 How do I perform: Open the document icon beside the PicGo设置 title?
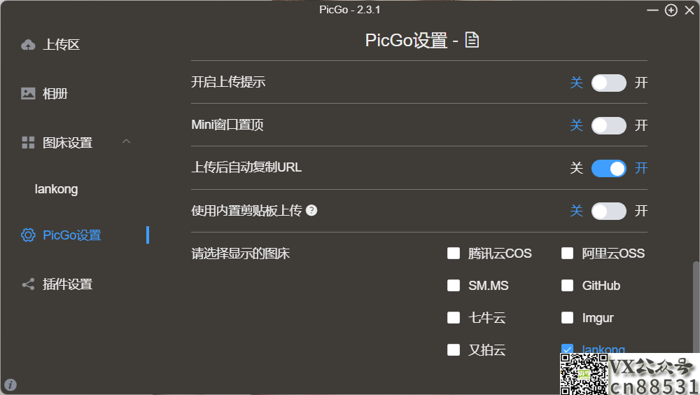tap(472, 40)
